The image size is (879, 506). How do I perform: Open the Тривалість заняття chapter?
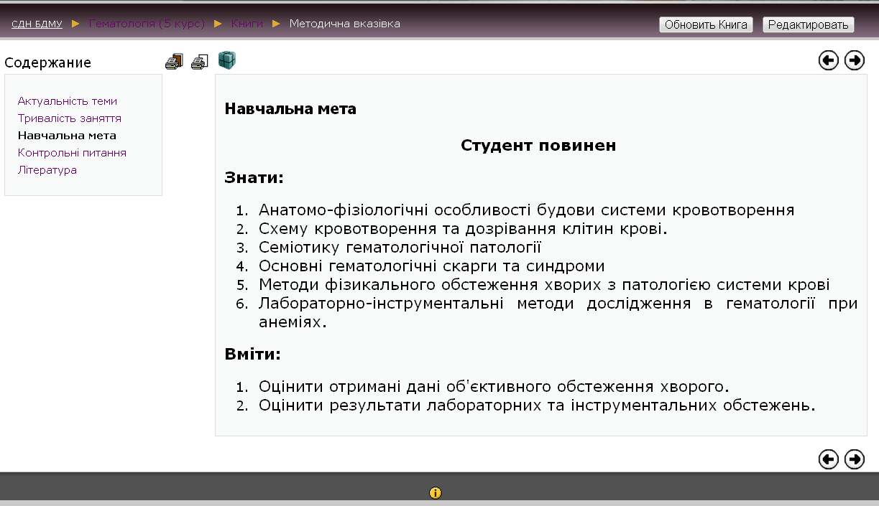(70, 118)
